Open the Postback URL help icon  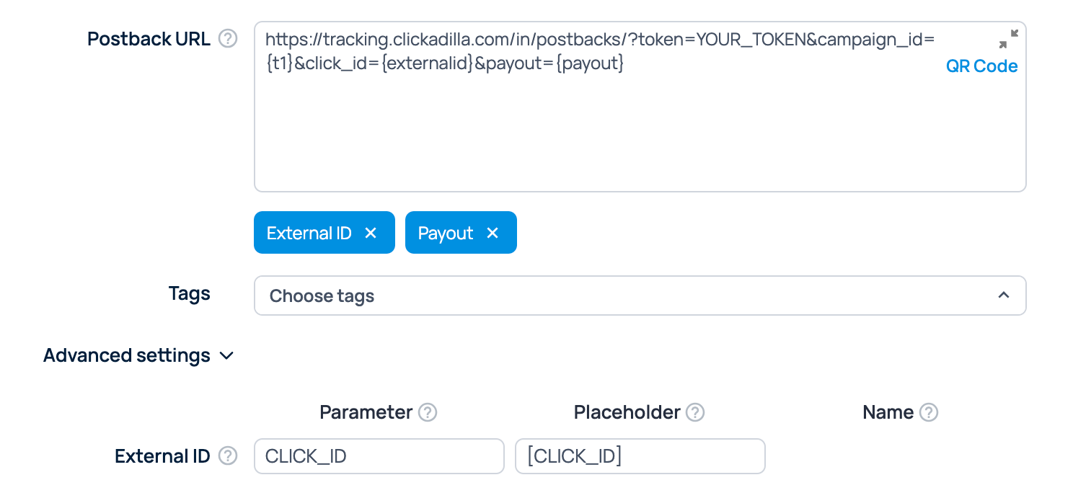227,39
